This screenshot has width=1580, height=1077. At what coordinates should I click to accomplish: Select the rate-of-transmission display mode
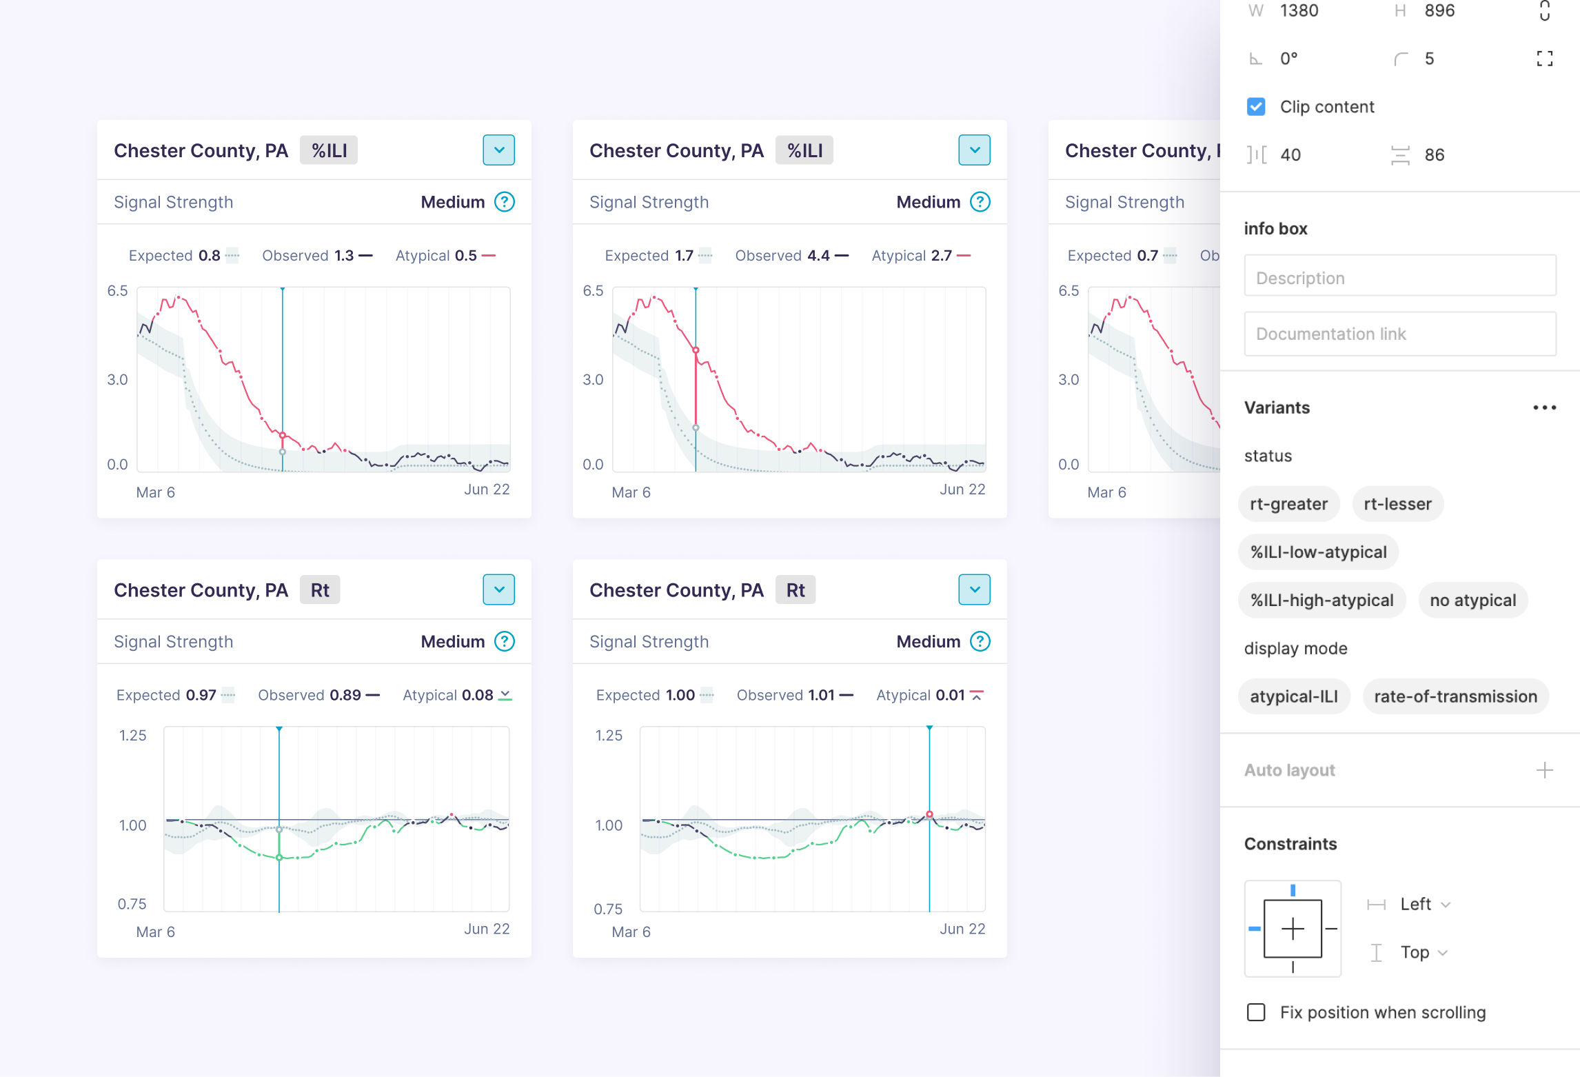coord(1455,696)
